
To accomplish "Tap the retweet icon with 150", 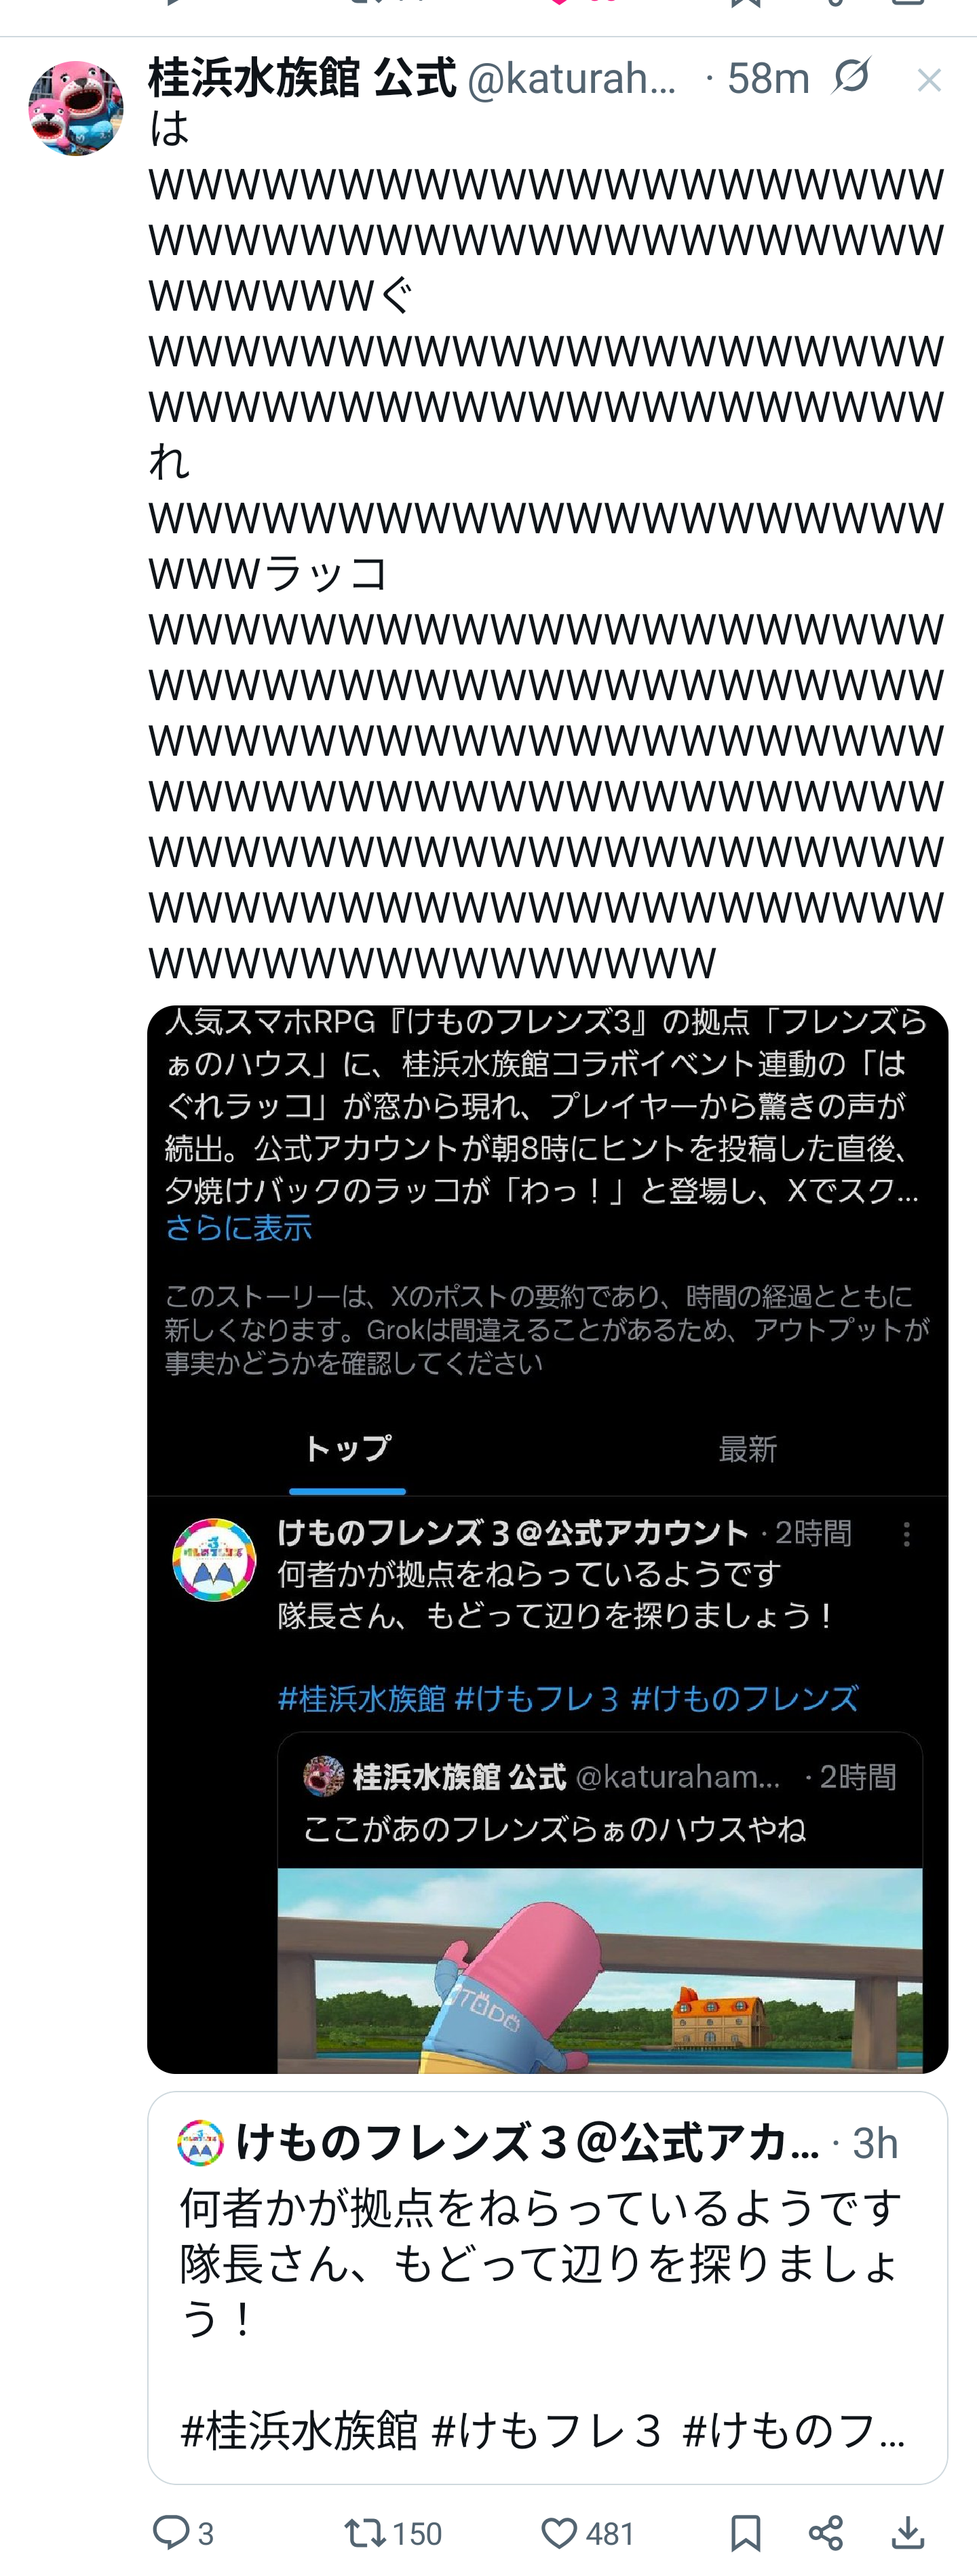I will point(364,2532).
